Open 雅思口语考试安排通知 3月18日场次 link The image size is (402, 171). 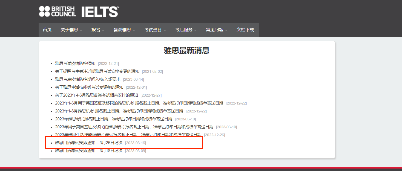click(x=89, y=151)
